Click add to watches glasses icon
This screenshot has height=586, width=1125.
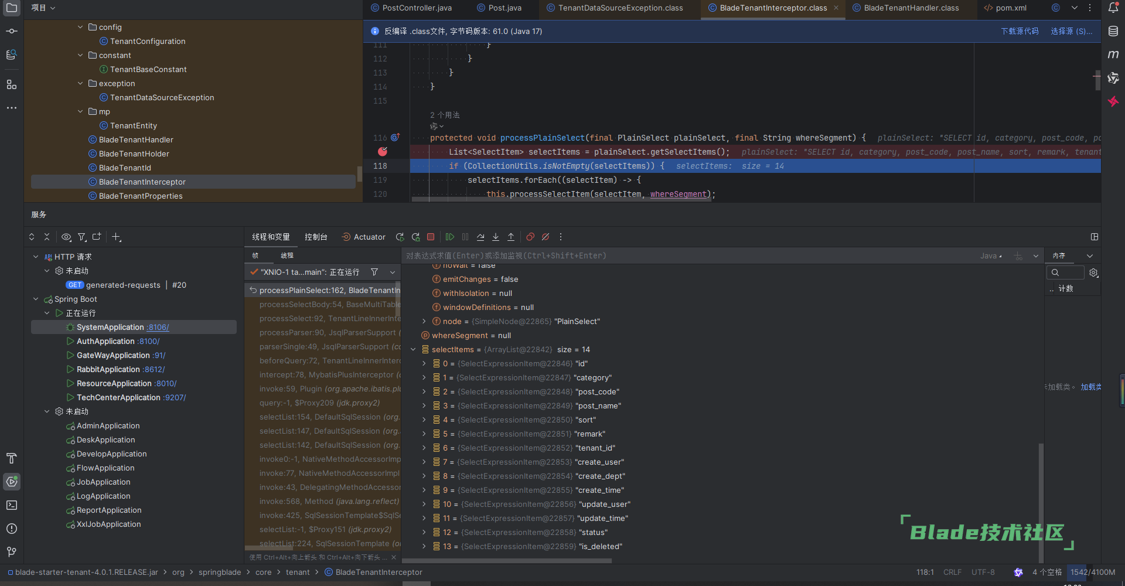pyautogui.click(x=1018, y=256)
